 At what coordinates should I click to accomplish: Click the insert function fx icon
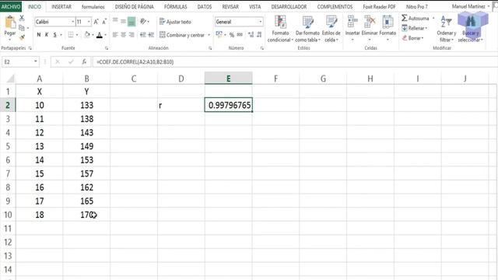coord(84,61)
